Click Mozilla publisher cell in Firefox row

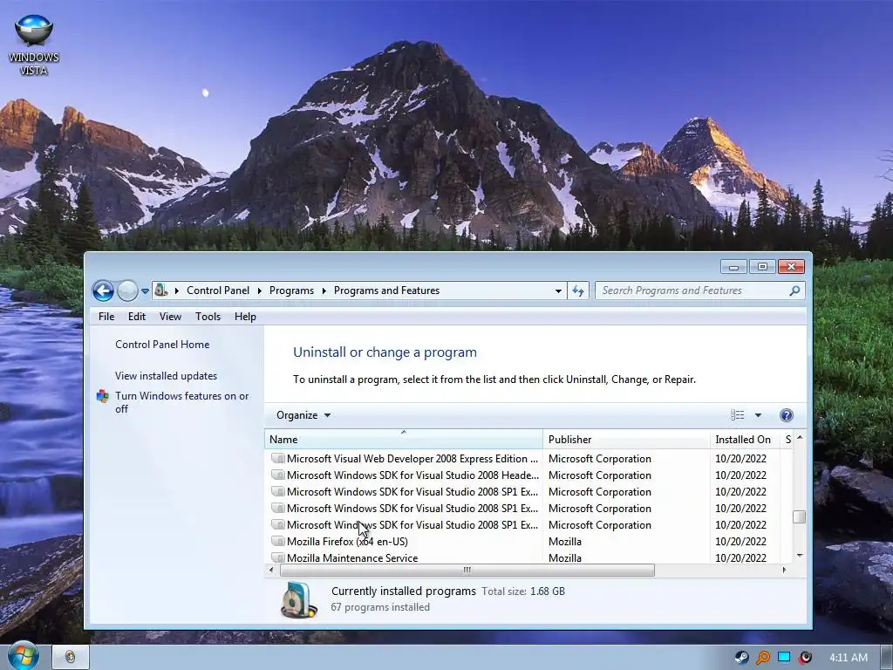point(565,541)
